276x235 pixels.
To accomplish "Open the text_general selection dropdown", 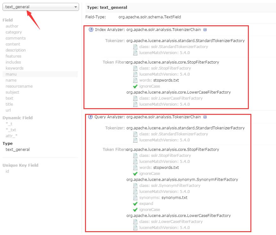I will 41,7.
